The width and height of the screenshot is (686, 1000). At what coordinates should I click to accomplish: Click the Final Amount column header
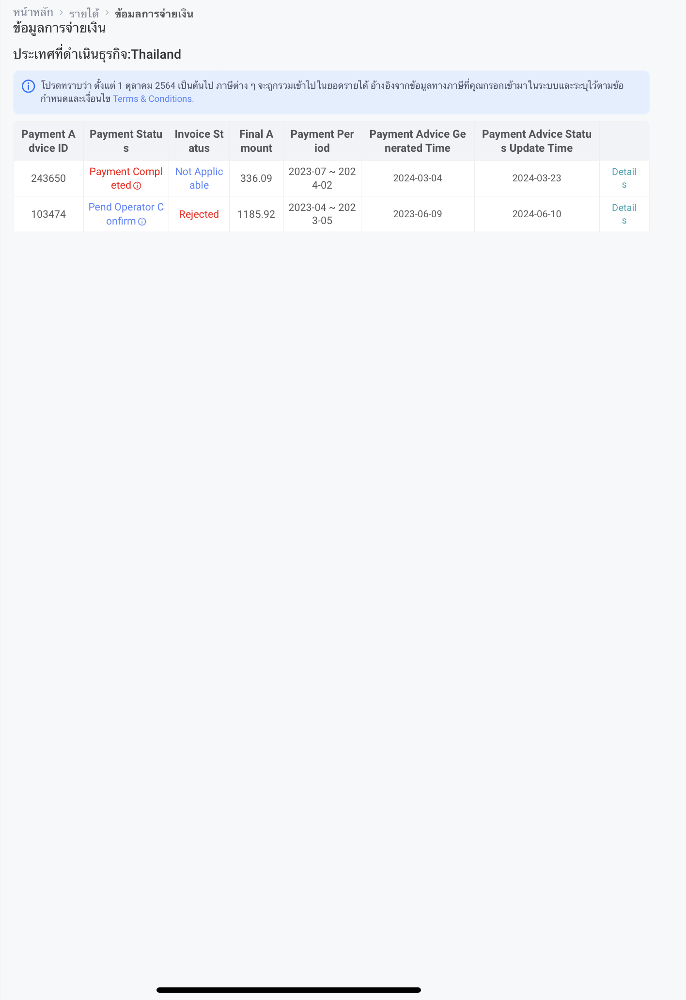click(256, 141)
